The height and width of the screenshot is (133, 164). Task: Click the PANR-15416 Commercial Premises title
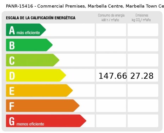[x=85, y=6]
